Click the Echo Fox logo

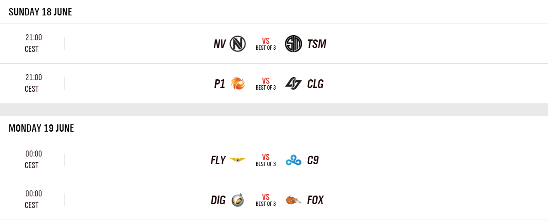pyautogui.click(x=294, y=200)
